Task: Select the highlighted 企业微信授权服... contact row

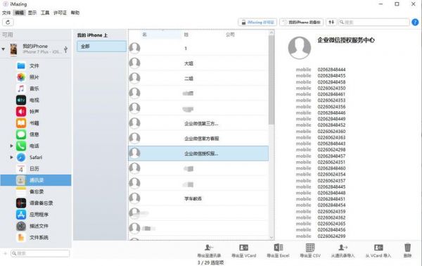Action: coord(198,153)
